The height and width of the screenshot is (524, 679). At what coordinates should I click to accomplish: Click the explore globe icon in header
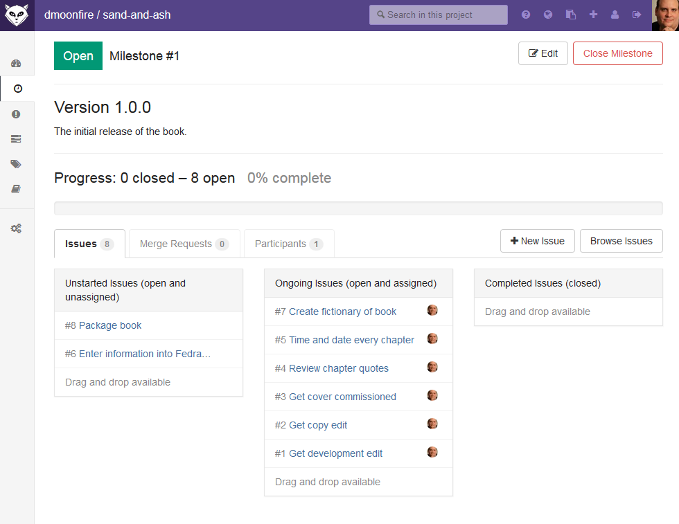point(548,15)
